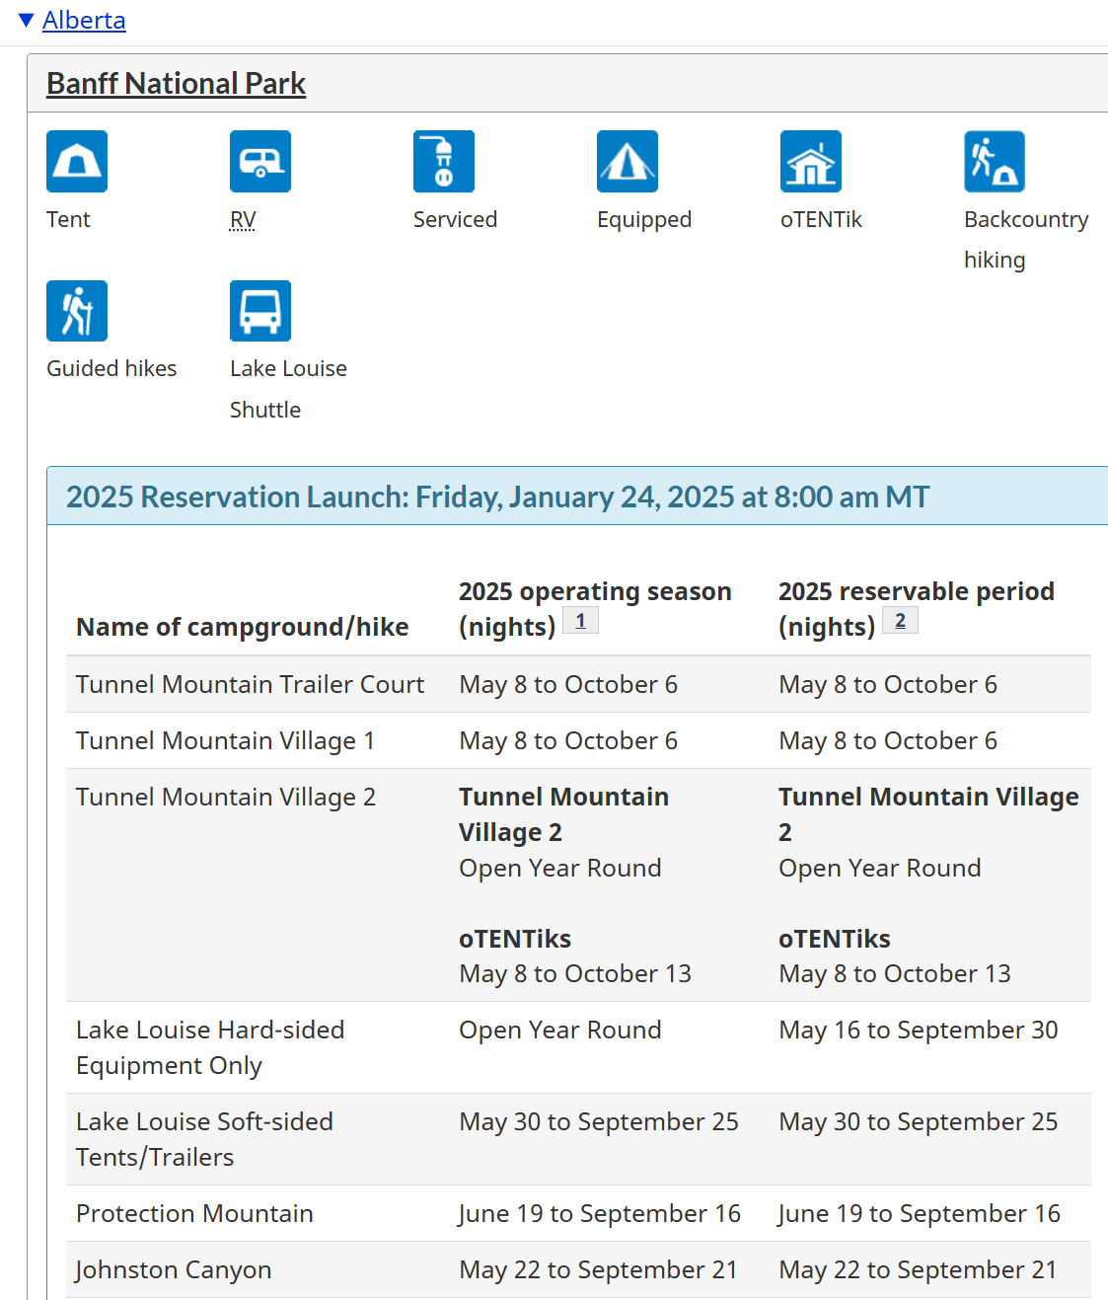Click Protection Mountain operating season dates

(600, 1213)
